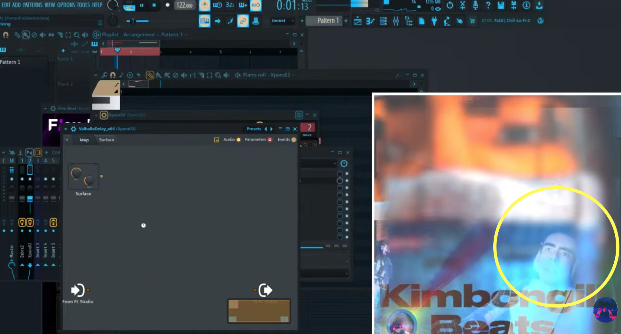This screenshot has width=621, height=334.
Task: Expand Map tab left dropdown arrow
Action: pyautogui.click(x=67, y=140)
